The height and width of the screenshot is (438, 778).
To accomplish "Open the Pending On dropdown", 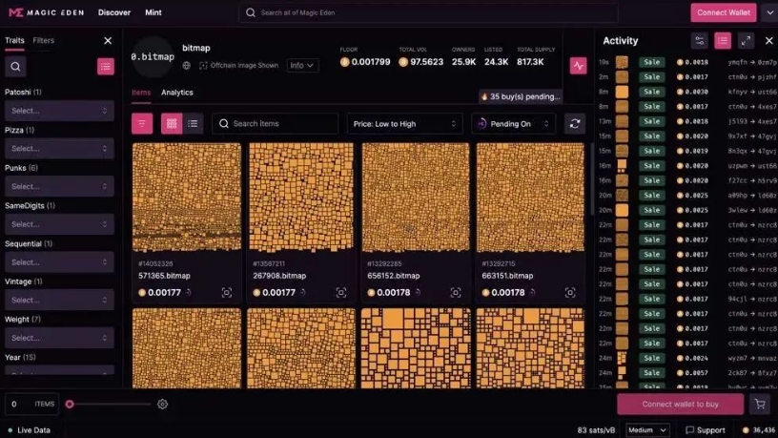I will pyautogui.click(x=514, y=124).
